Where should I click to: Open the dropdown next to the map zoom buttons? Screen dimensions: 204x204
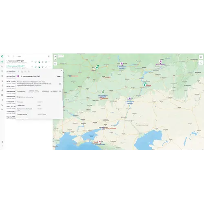click(x=61, y=56)
